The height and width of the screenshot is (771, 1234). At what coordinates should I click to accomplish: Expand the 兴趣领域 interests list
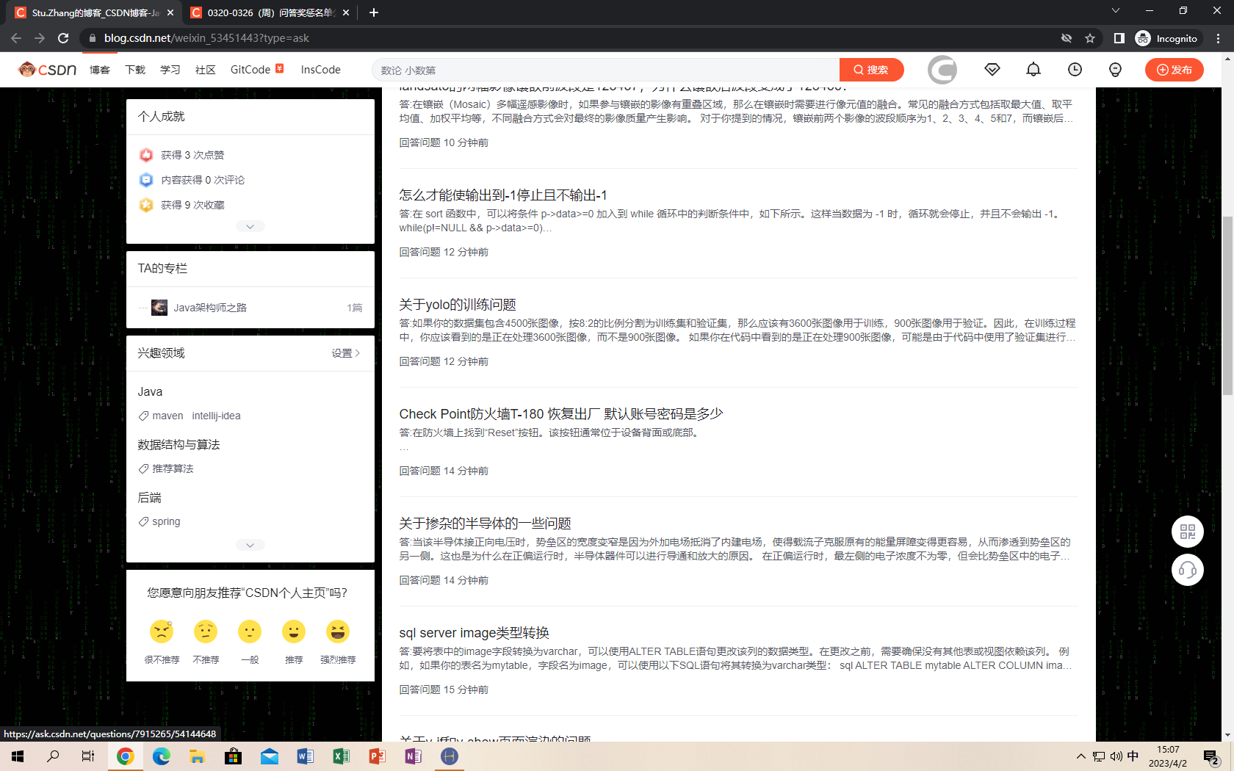(x=250, y=545)
